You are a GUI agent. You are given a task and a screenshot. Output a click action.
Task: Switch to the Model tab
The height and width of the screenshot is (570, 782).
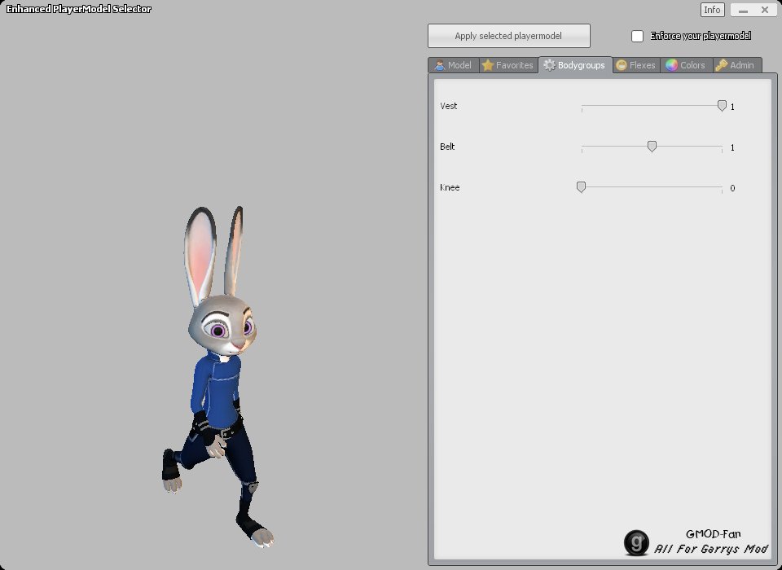click(454, 65)
